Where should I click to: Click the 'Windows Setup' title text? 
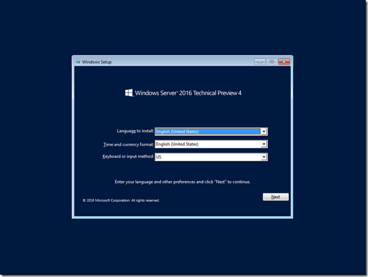[97, 62]
